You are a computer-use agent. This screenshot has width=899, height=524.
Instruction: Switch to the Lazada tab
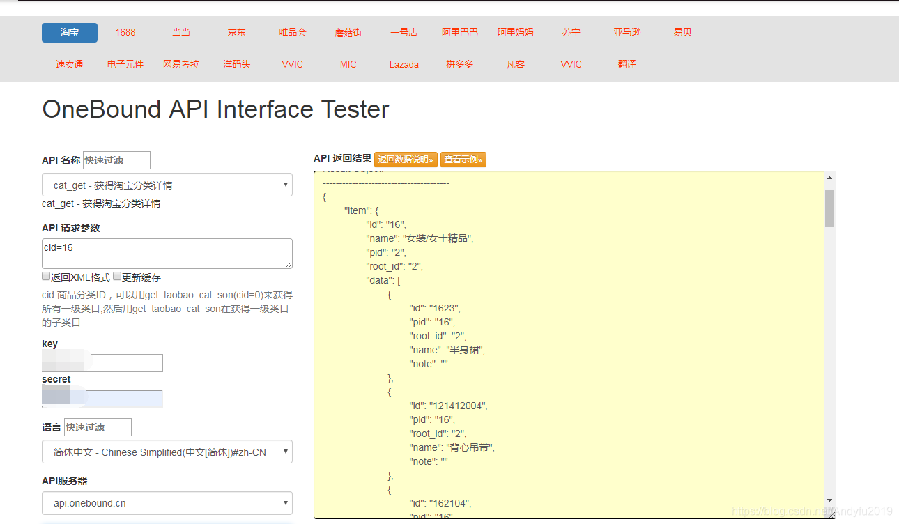[x=404, y=65]
